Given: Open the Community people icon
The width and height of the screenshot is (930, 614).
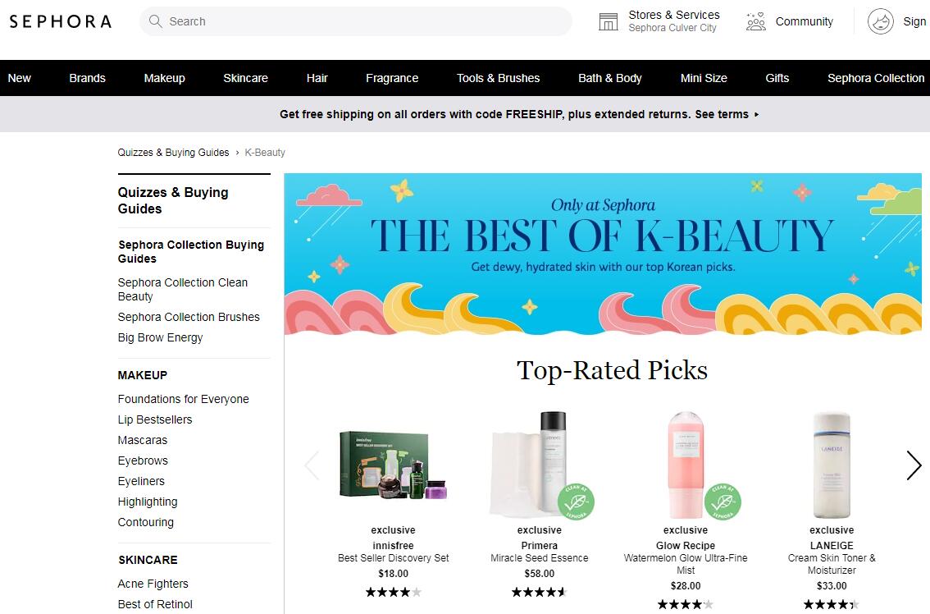Looking at the screenshot, I should [x=755, y=21].
